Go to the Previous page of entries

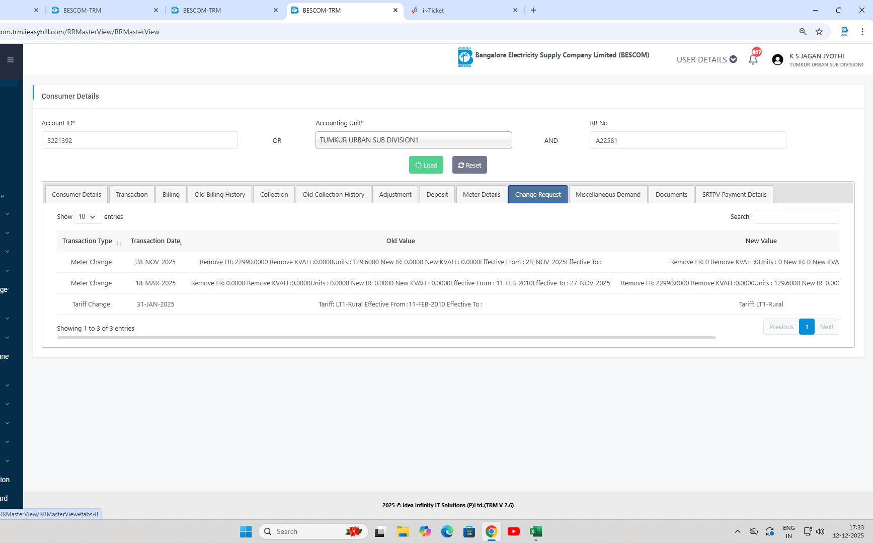tap(781, 327)
